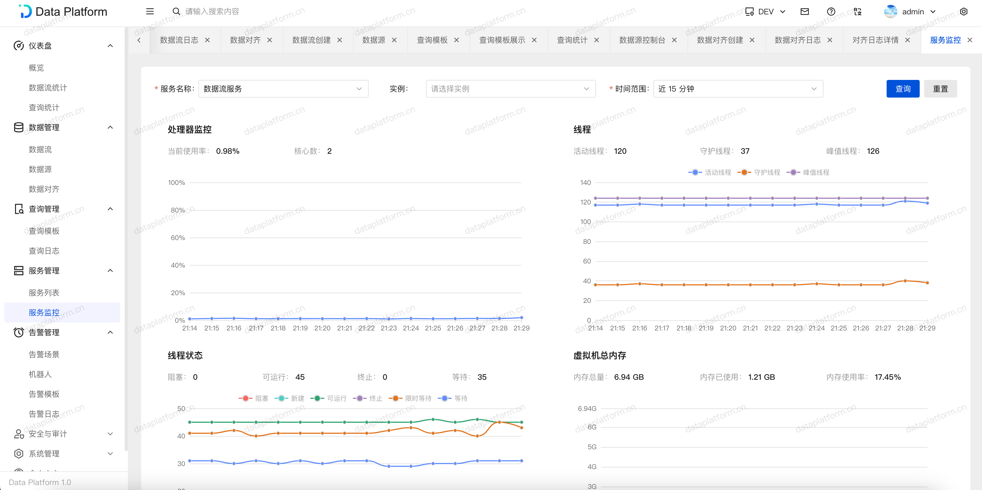Switch to the 查询模板 tab
The image size is (982, 490).
432,40
